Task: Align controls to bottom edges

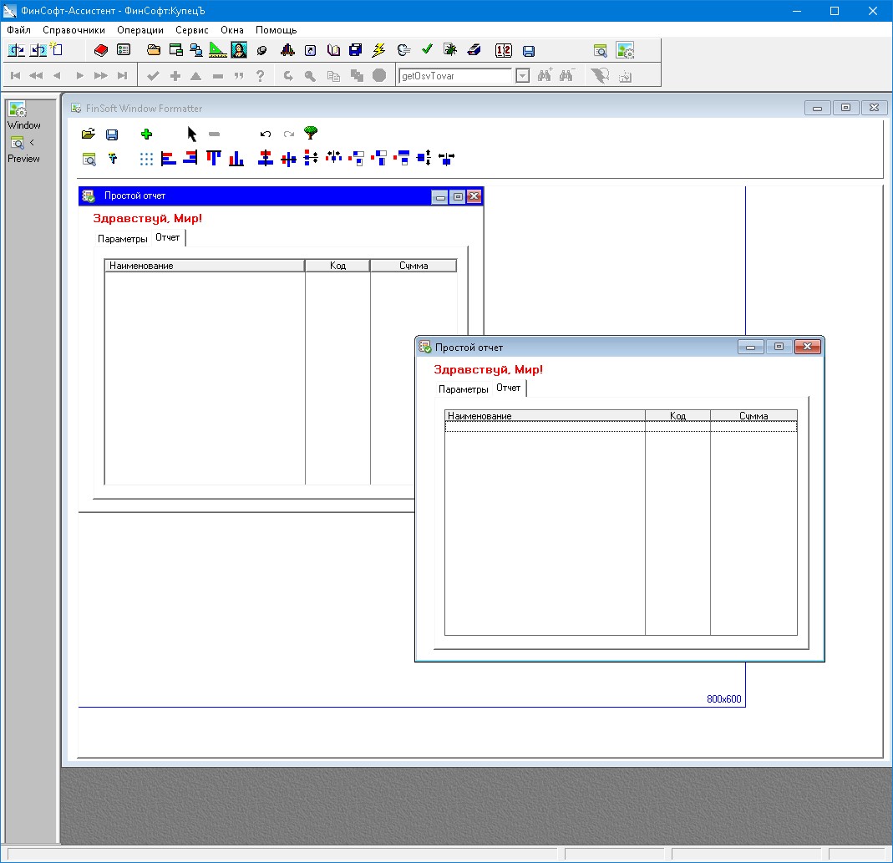Action: tap(236, 158)
